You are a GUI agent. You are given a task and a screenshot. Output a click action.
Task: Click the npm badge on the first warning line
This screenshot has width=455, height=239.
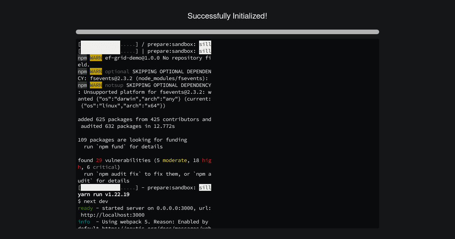82,58
